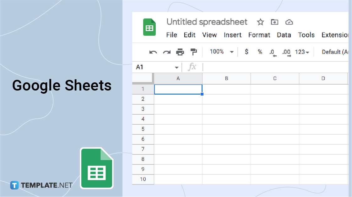Decrease decimal places
Viewport: 352px width, 197px height.
coord(273,53)
